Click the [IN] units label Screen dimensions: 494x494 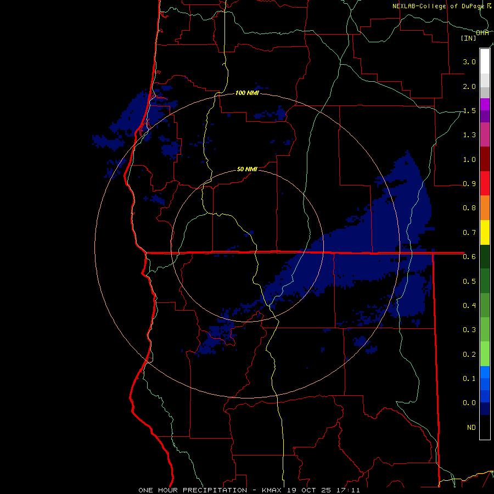tap(469, 38)
